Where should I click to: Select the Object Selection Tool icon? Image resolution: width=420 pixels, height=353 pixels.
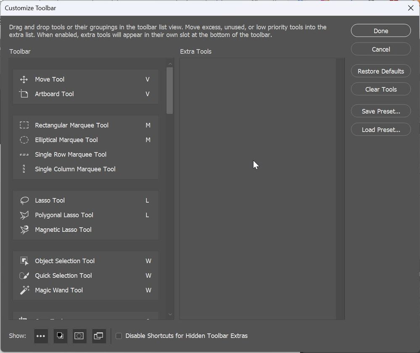pyautogui.click(x=24, y=261)
